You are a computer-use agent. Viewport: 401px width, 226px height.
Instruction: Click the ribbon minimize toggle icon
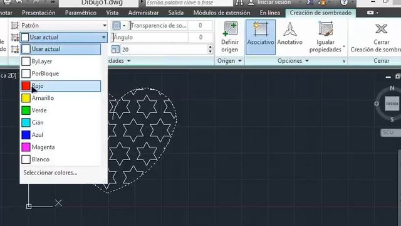point(370,13)
